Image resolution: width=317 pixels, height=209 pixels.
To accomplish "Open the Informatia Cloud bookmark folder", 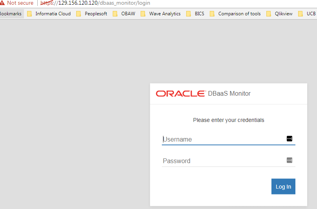I will [x=49, y=14].
